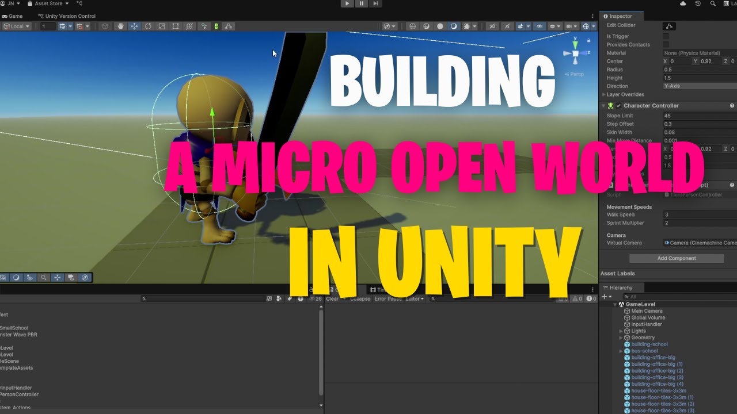Open the Direction Y-Axis dropdown
Viewport: 737px width, 414px height.
(x=700, y=86)
